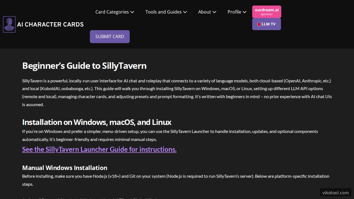Expand the Profile dropdown

point(245,12)
